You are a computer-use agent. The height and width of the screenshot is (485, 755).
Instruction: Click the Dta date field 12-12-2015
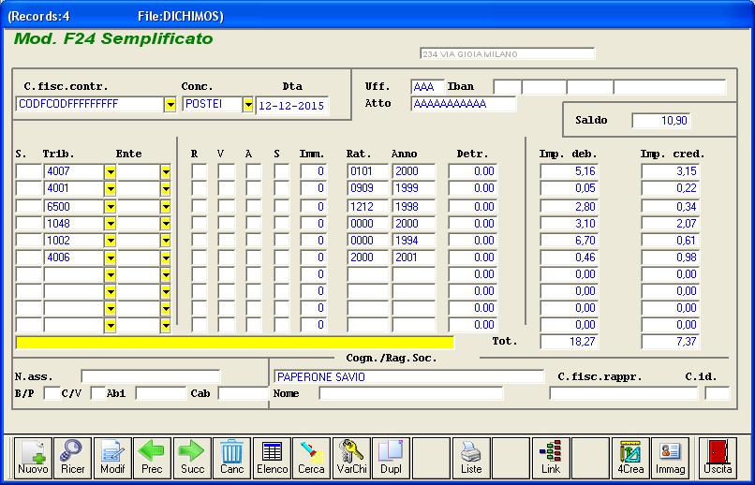point(292,106)
